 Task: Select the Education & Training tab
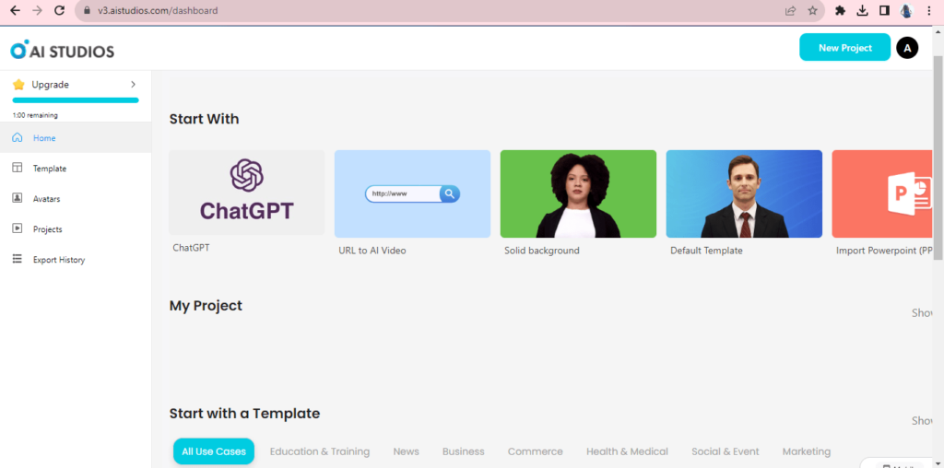click(x=320, y=451)
